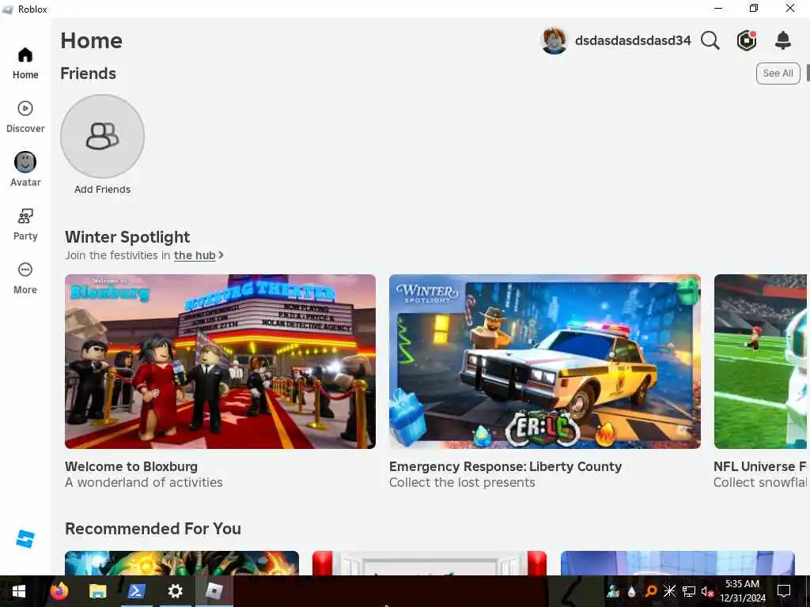
Task: Click Add Friends label
Action: tap(102, 190)
